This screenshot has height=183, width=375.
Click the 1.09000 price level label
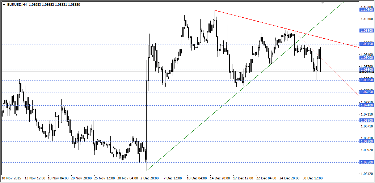(x=366, y=58)
